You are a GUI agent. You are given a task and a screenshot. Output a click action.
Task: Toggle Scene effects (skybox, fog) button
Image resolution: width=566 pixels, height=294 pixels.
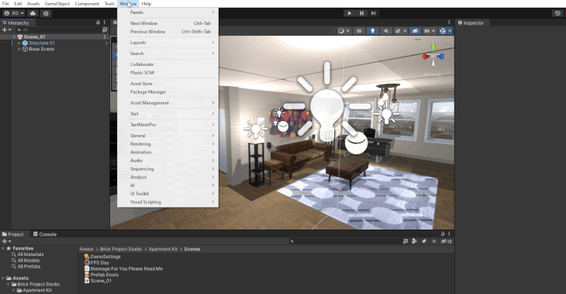[398, 31]
